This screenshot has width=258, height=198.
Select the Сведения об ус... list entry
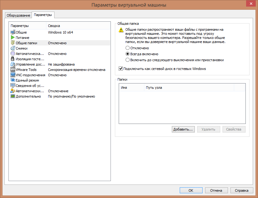30,86
